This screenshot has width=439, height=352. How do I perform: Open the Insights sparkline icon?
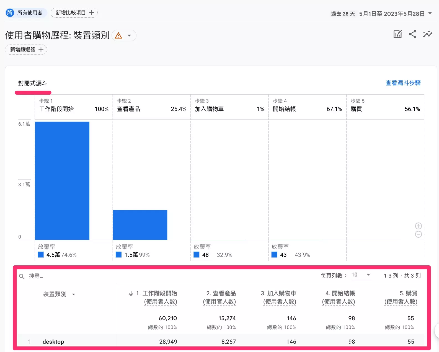coord(428,34)
